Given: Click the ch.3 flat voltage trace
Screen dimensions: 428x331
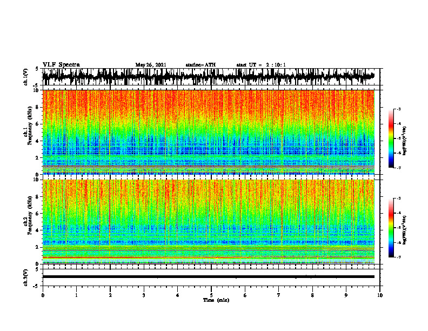Looking at the screenshot, I should pyautogui.click(x=208, y=277).
